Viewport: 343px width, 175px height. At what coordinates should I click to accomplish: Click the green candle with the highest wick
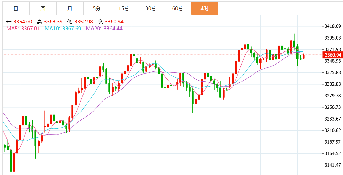(294, 43)
